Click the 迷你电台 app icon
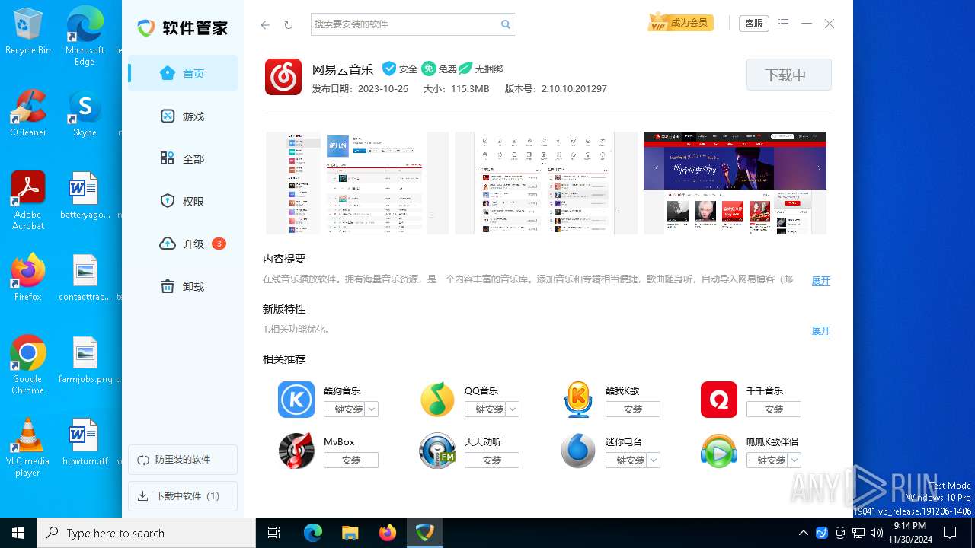This screenshot has height=548, width=975. click(x=578, y=451)
